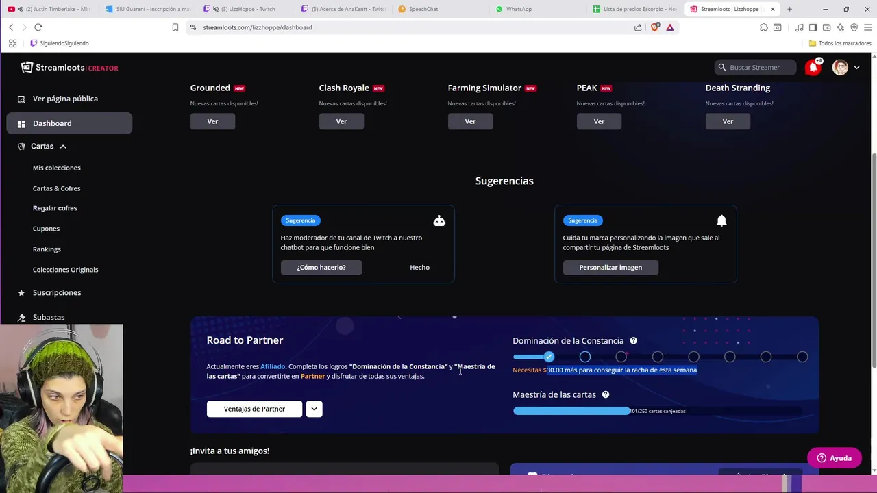This screenshot has height=493, width=877.
Task: Click the share page icon in address bar
Action: pos(638,27)
